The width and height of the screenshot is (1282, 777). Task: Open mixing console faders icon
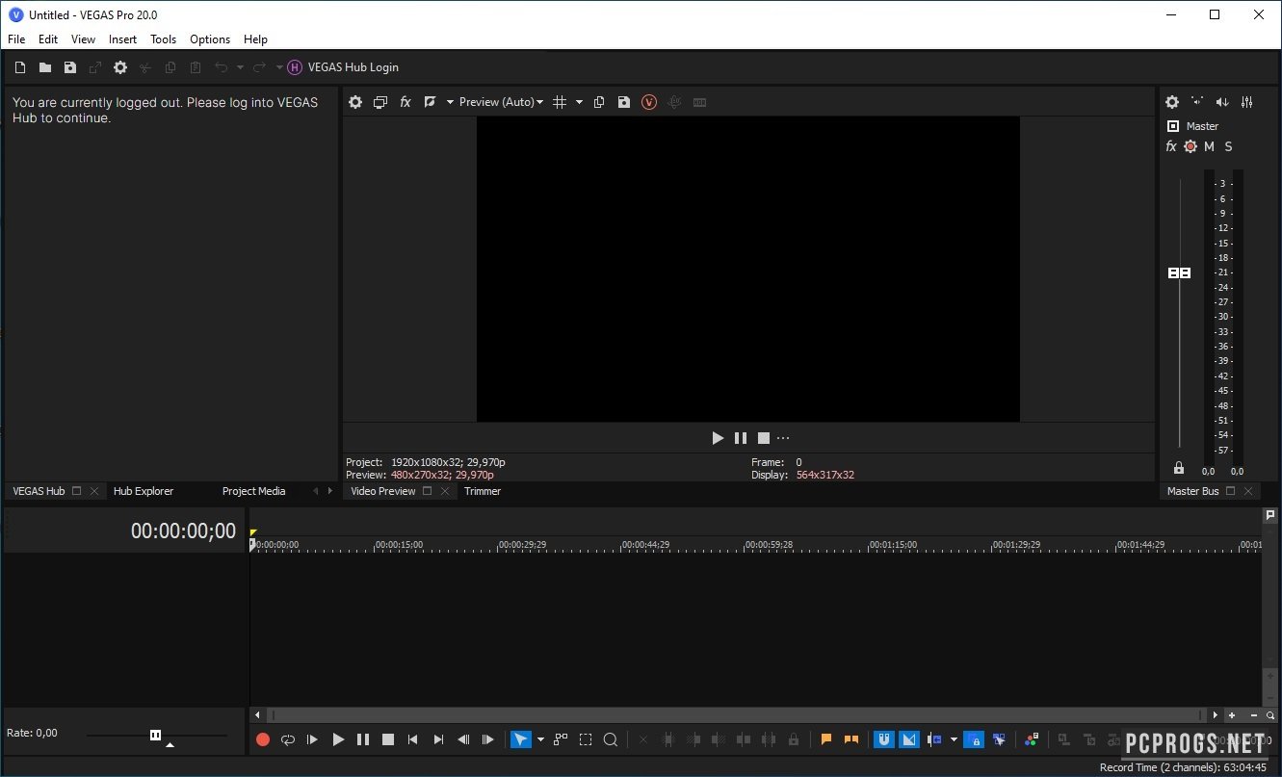1247,102
